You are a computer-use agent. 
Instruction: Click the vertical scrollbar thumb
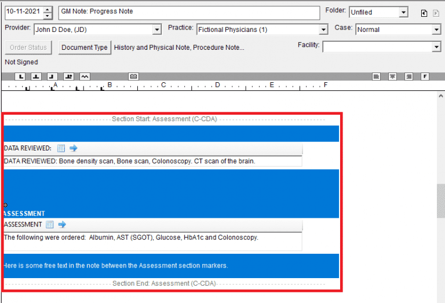[441, 200]
